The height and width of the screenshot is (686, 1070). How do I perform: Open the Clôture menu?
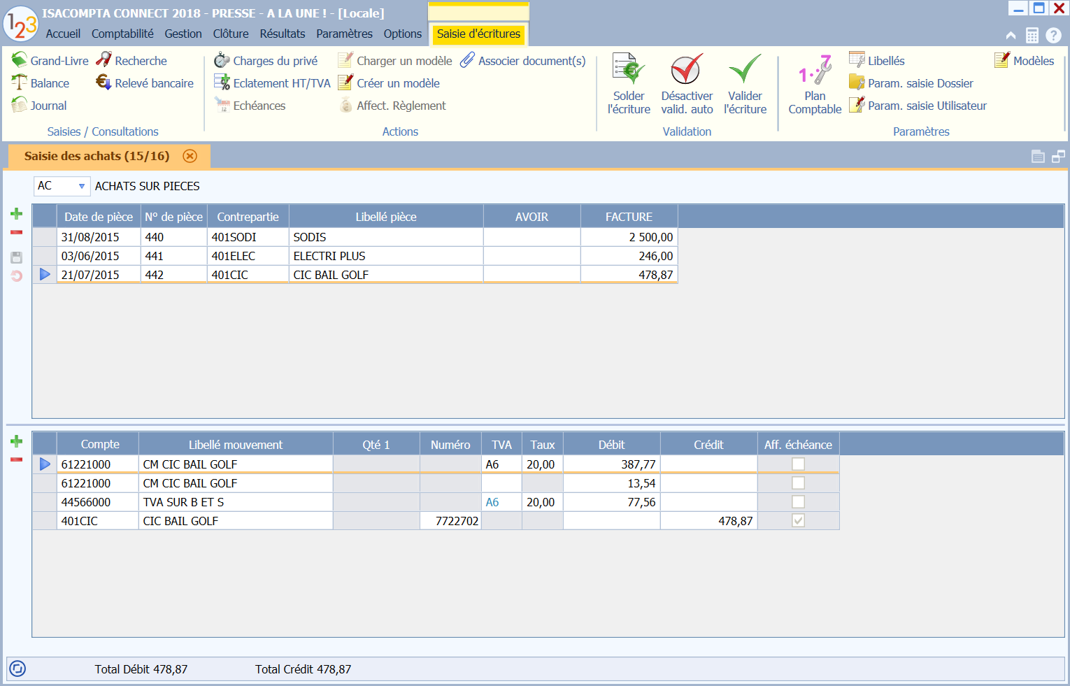click(231, 34)
